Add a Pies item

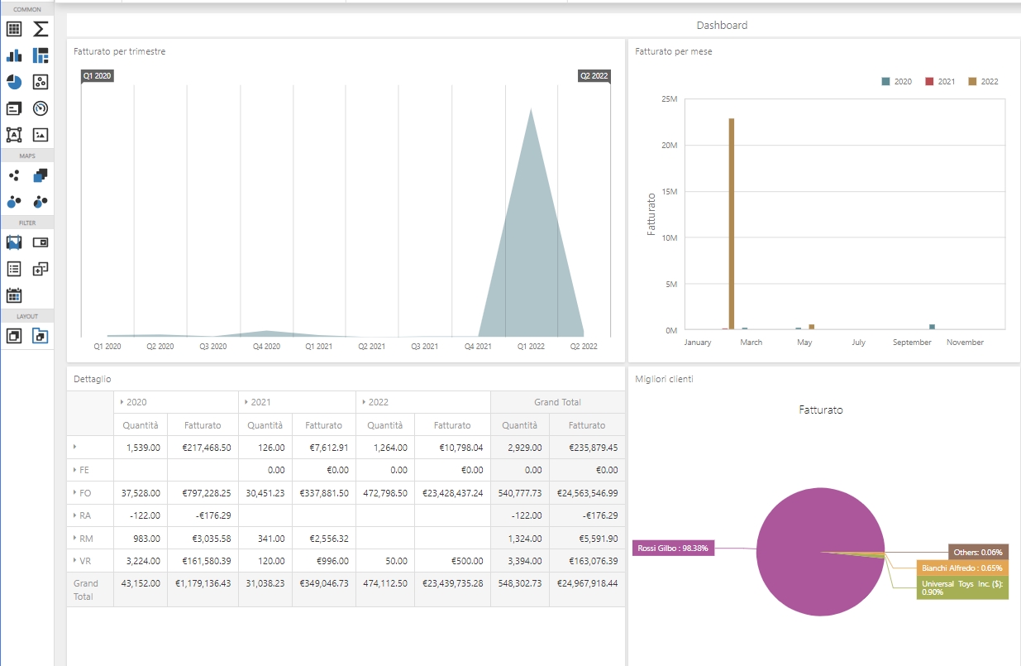point(14,82)
